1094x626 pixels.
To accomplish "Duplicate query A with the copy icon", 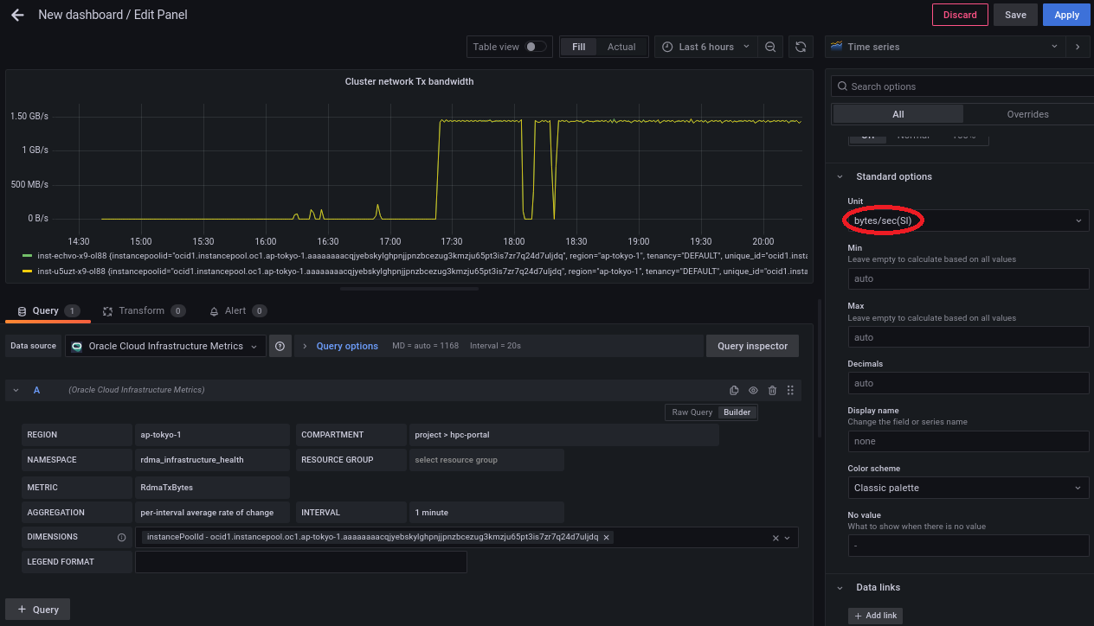I will tap(734, 391).
